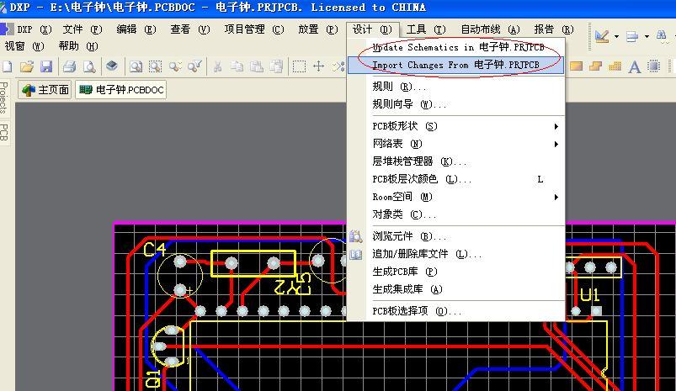
Task: Expand the alignment tools dropdown arrow
Action: click(647, 37)
